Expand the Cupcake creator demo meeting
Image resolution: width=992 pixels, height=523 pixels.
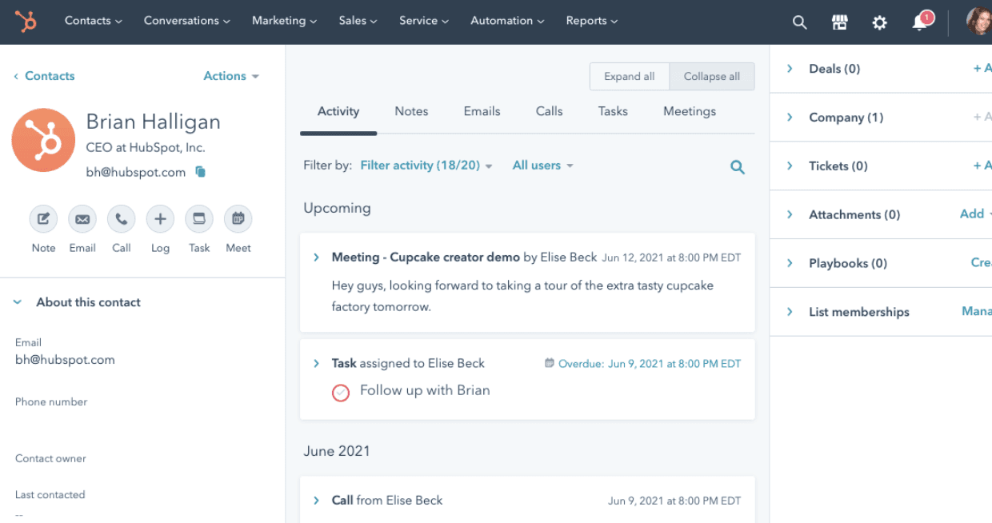(x=316, y=258)
